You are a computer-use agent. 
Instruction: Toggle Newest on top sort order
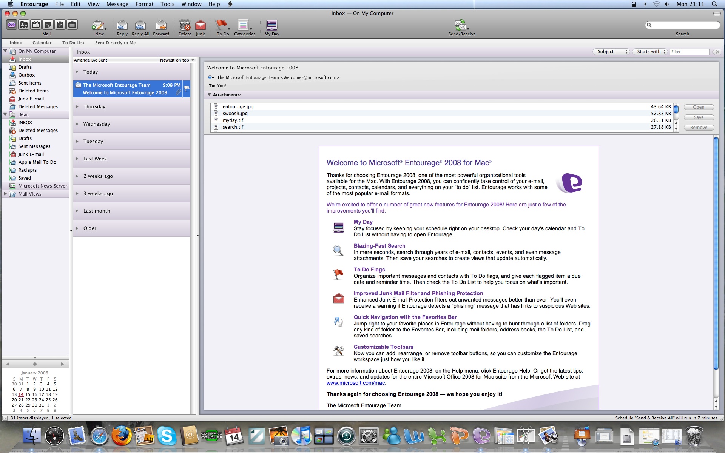pos(177,60)
